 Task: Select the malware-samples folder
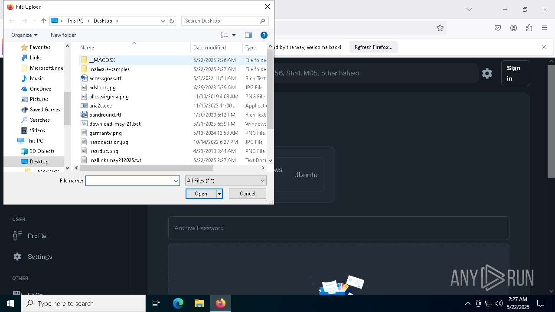[109, 69]
